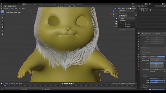This screenshot has height=93, width=166.
Task: Open the File menu
Action: (4, 4)
